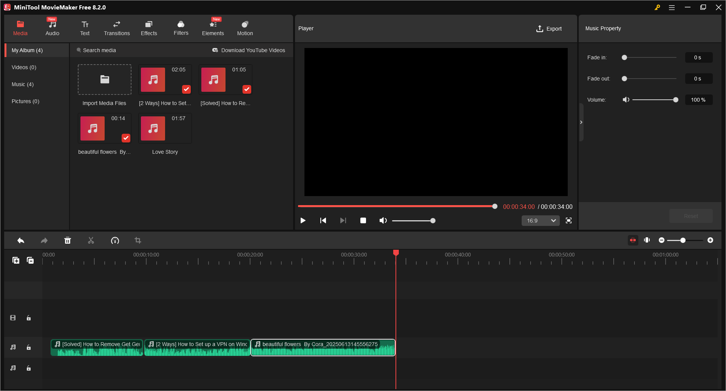Image resolution: width=726 pixels, height=391 pixels.
Task: Switch to the Filters tab
Action: pyautogui.click(x=181, y=28)
